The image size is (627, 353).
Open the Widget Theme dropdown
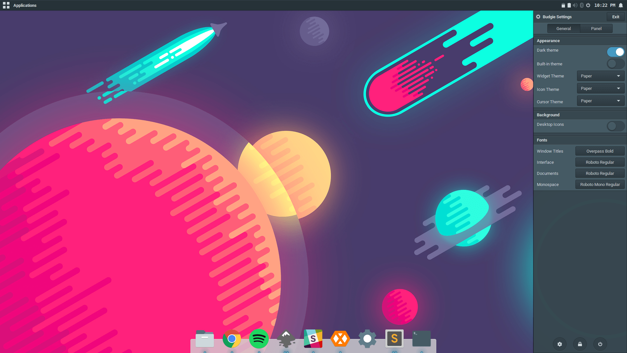[x=601, y=76]
